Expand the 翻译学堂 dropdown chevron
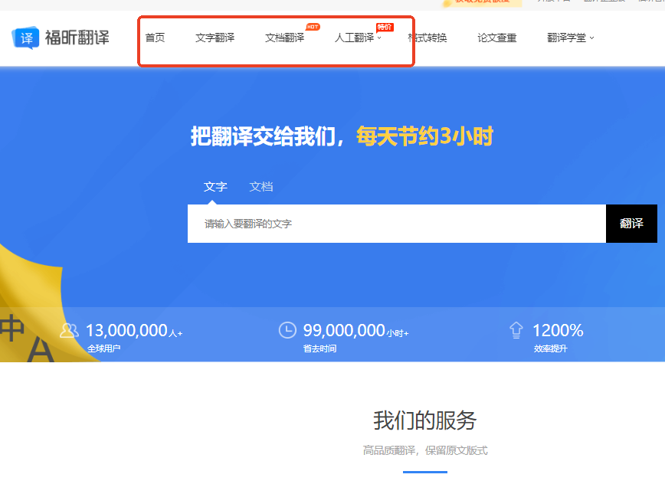This screenshot has height=494, width=665. click(x=591, y=38)
